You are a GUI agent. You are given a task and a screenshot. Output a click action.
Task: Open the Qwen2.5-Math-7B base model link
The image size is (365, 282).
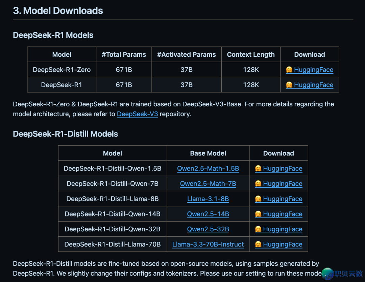(x=208, y=184)
